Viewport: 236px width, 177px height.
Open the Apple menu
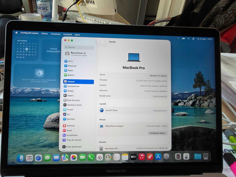coord(16,33)
